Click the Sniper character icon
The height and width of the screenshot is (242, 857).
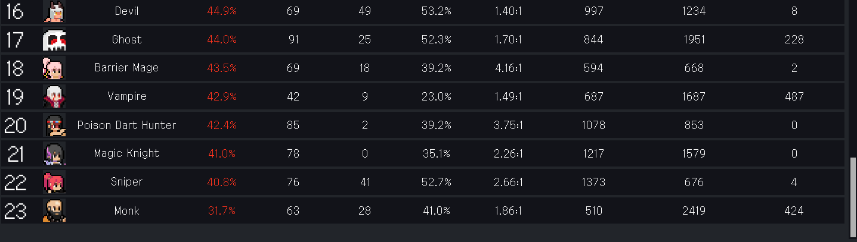pos(54,182)
